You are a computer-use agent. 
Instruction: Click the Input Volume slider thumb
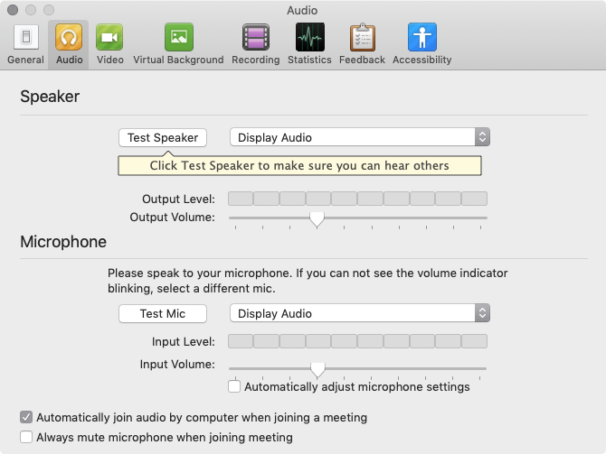(x=317, y=370)
